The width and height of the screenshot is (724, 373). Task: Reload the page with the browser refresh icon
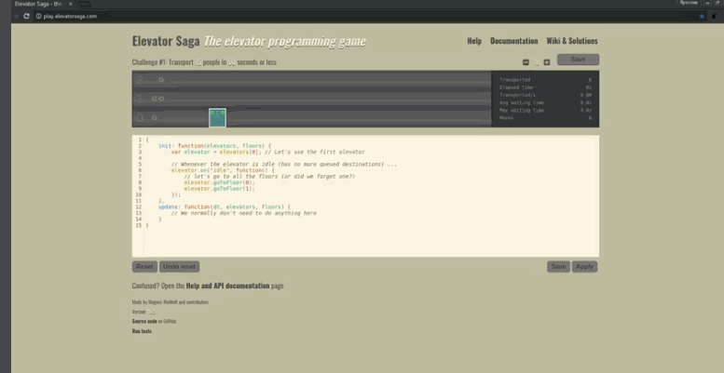tap(26, 16)
